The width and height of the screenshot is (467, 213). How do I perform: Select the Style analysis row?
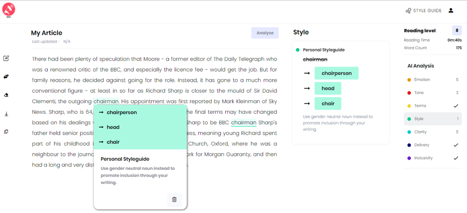point(433,119)
